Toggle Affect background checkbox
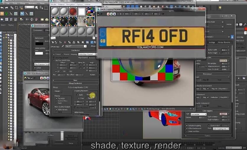This screenshot has width=247, height=150. 187,128
